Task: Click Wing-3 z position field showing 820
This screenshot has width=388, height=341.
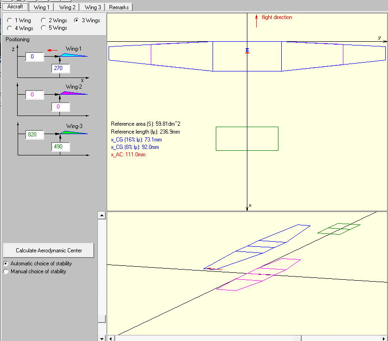Action: [34, 135]
